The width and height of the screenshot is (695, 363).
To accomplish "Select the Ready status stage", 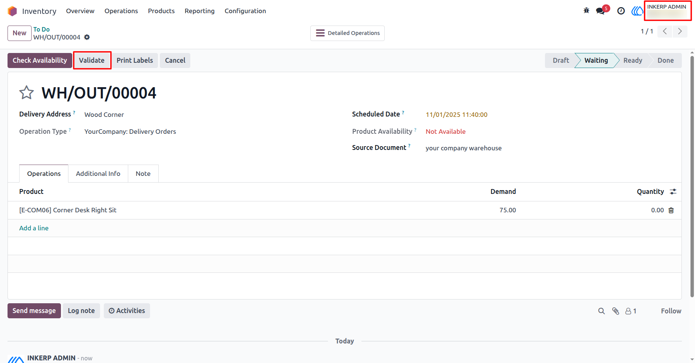I will [x=633, y=60].
